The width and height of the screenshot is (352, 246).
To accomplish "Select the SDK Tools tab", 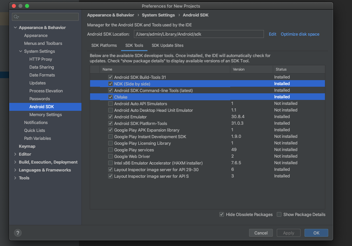I will tap(134, 45).
